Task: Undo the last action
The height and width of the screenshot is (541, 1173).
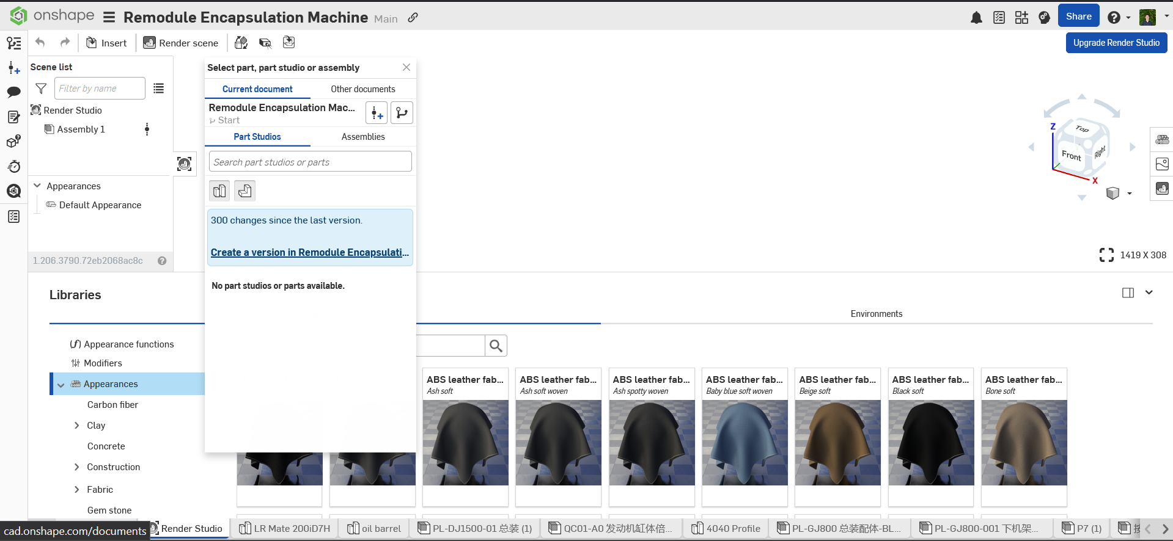Action: click(40, 42)
